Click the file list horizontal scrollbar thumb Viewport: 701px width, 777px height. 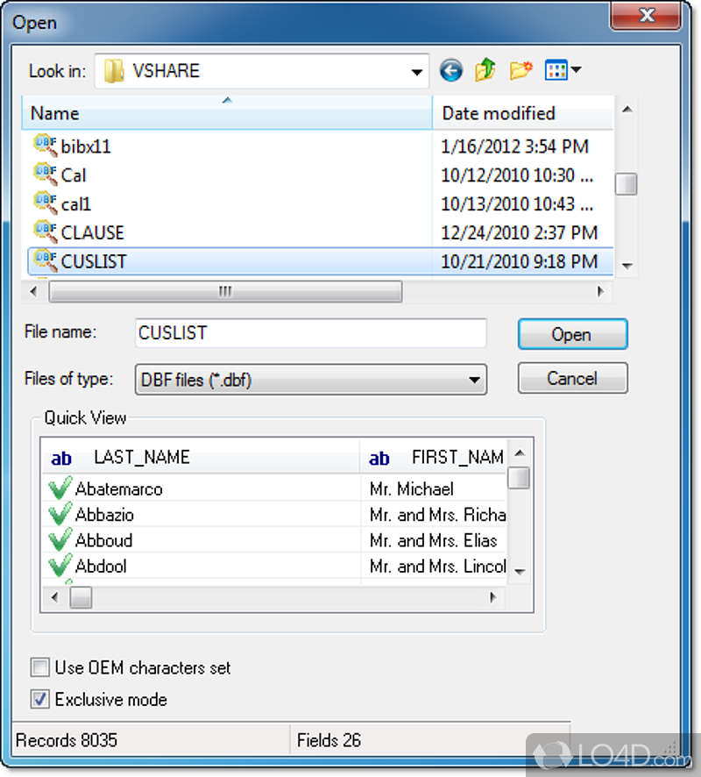(x=226, y=291)
